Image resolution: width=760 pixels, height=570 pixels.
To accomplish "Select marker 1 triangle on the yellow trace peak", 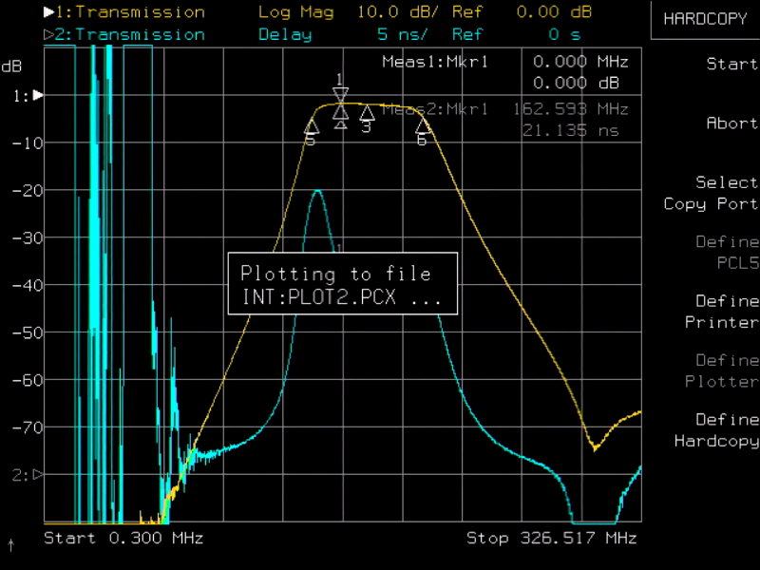I will [340, 95].
